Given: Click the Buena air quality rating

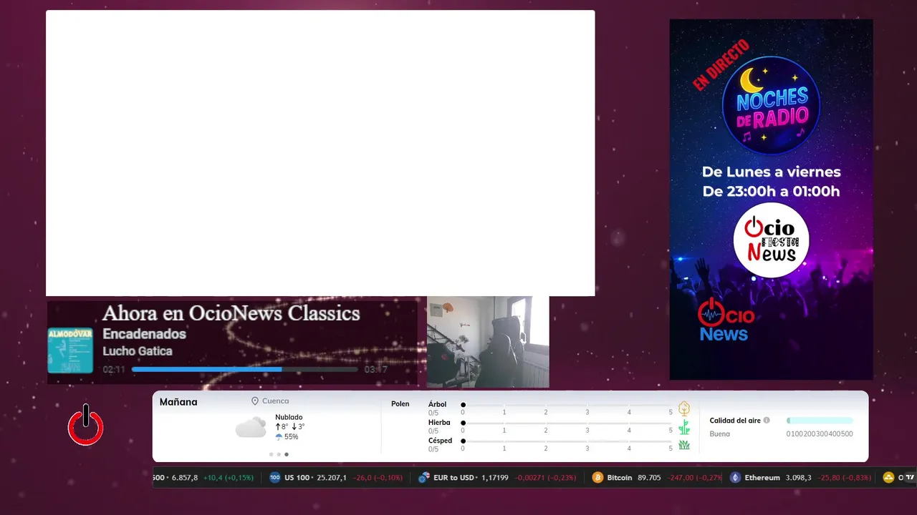Looking at the screenshot, I should 720,434.
